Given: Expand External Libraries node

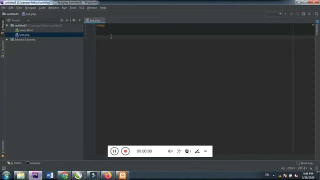Looking at the screenshot, I should tap(7, 39).
